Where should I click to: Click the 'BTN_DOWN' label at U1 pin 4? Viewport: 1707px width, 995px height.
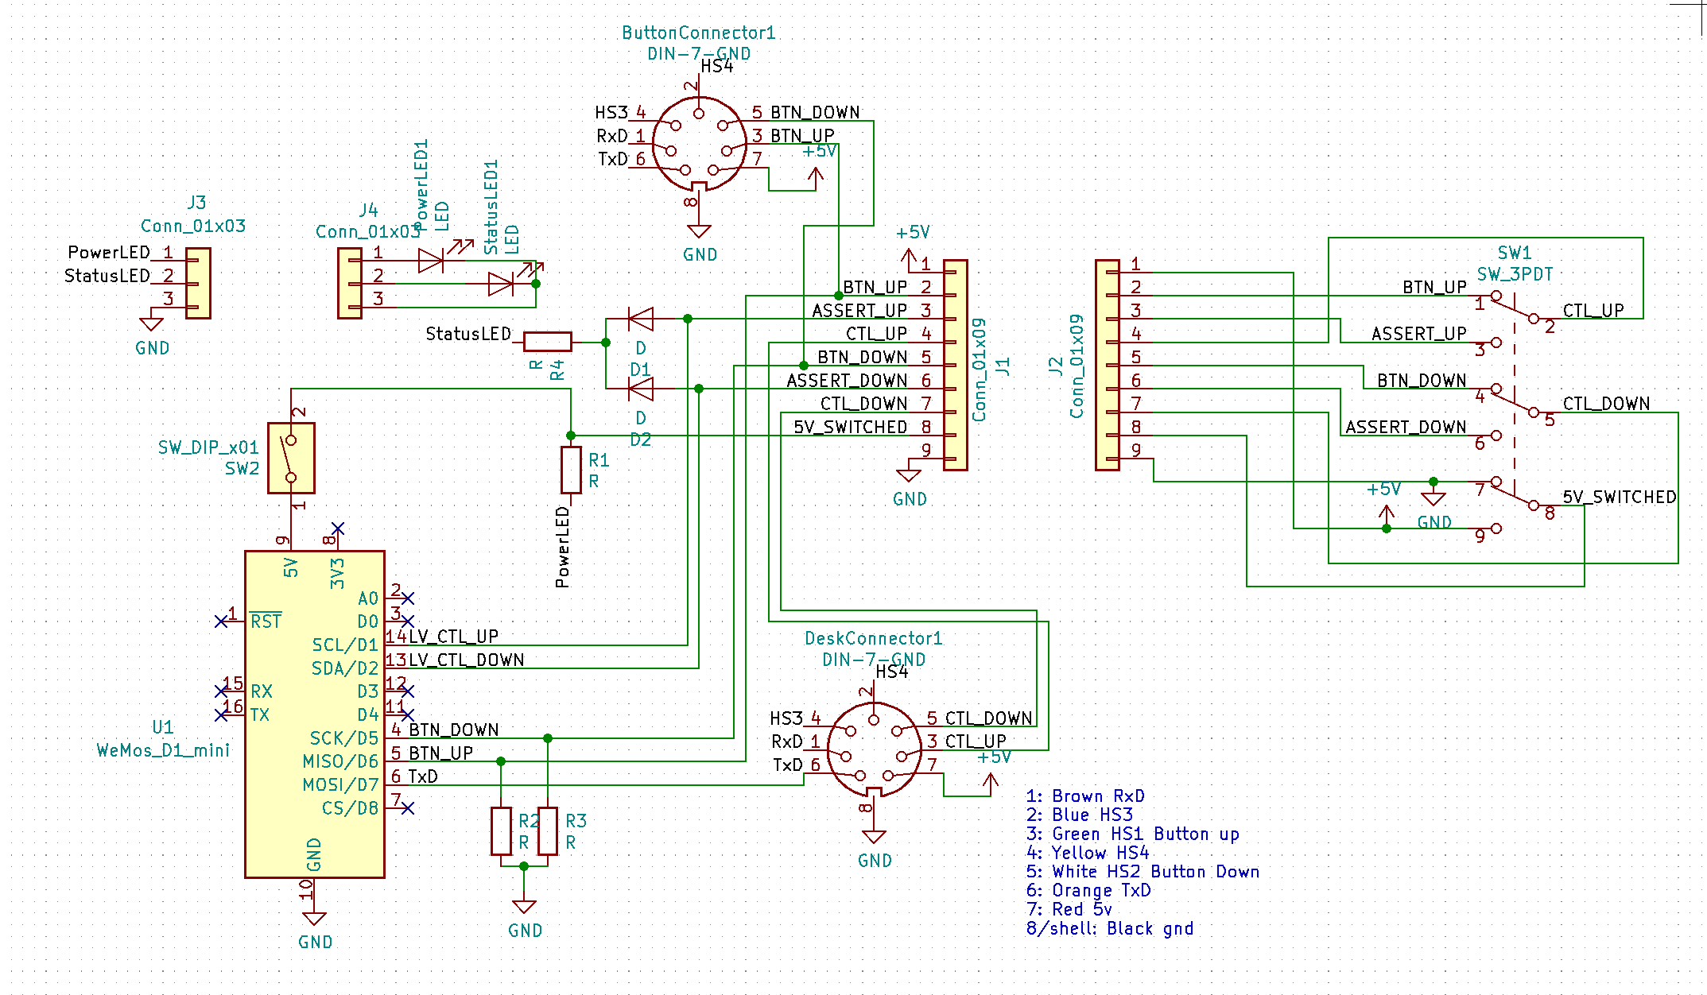point(454,730)
